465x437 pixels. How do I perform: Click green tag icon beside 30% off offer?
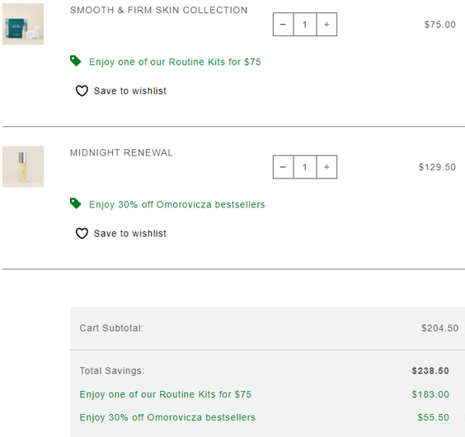75,203
